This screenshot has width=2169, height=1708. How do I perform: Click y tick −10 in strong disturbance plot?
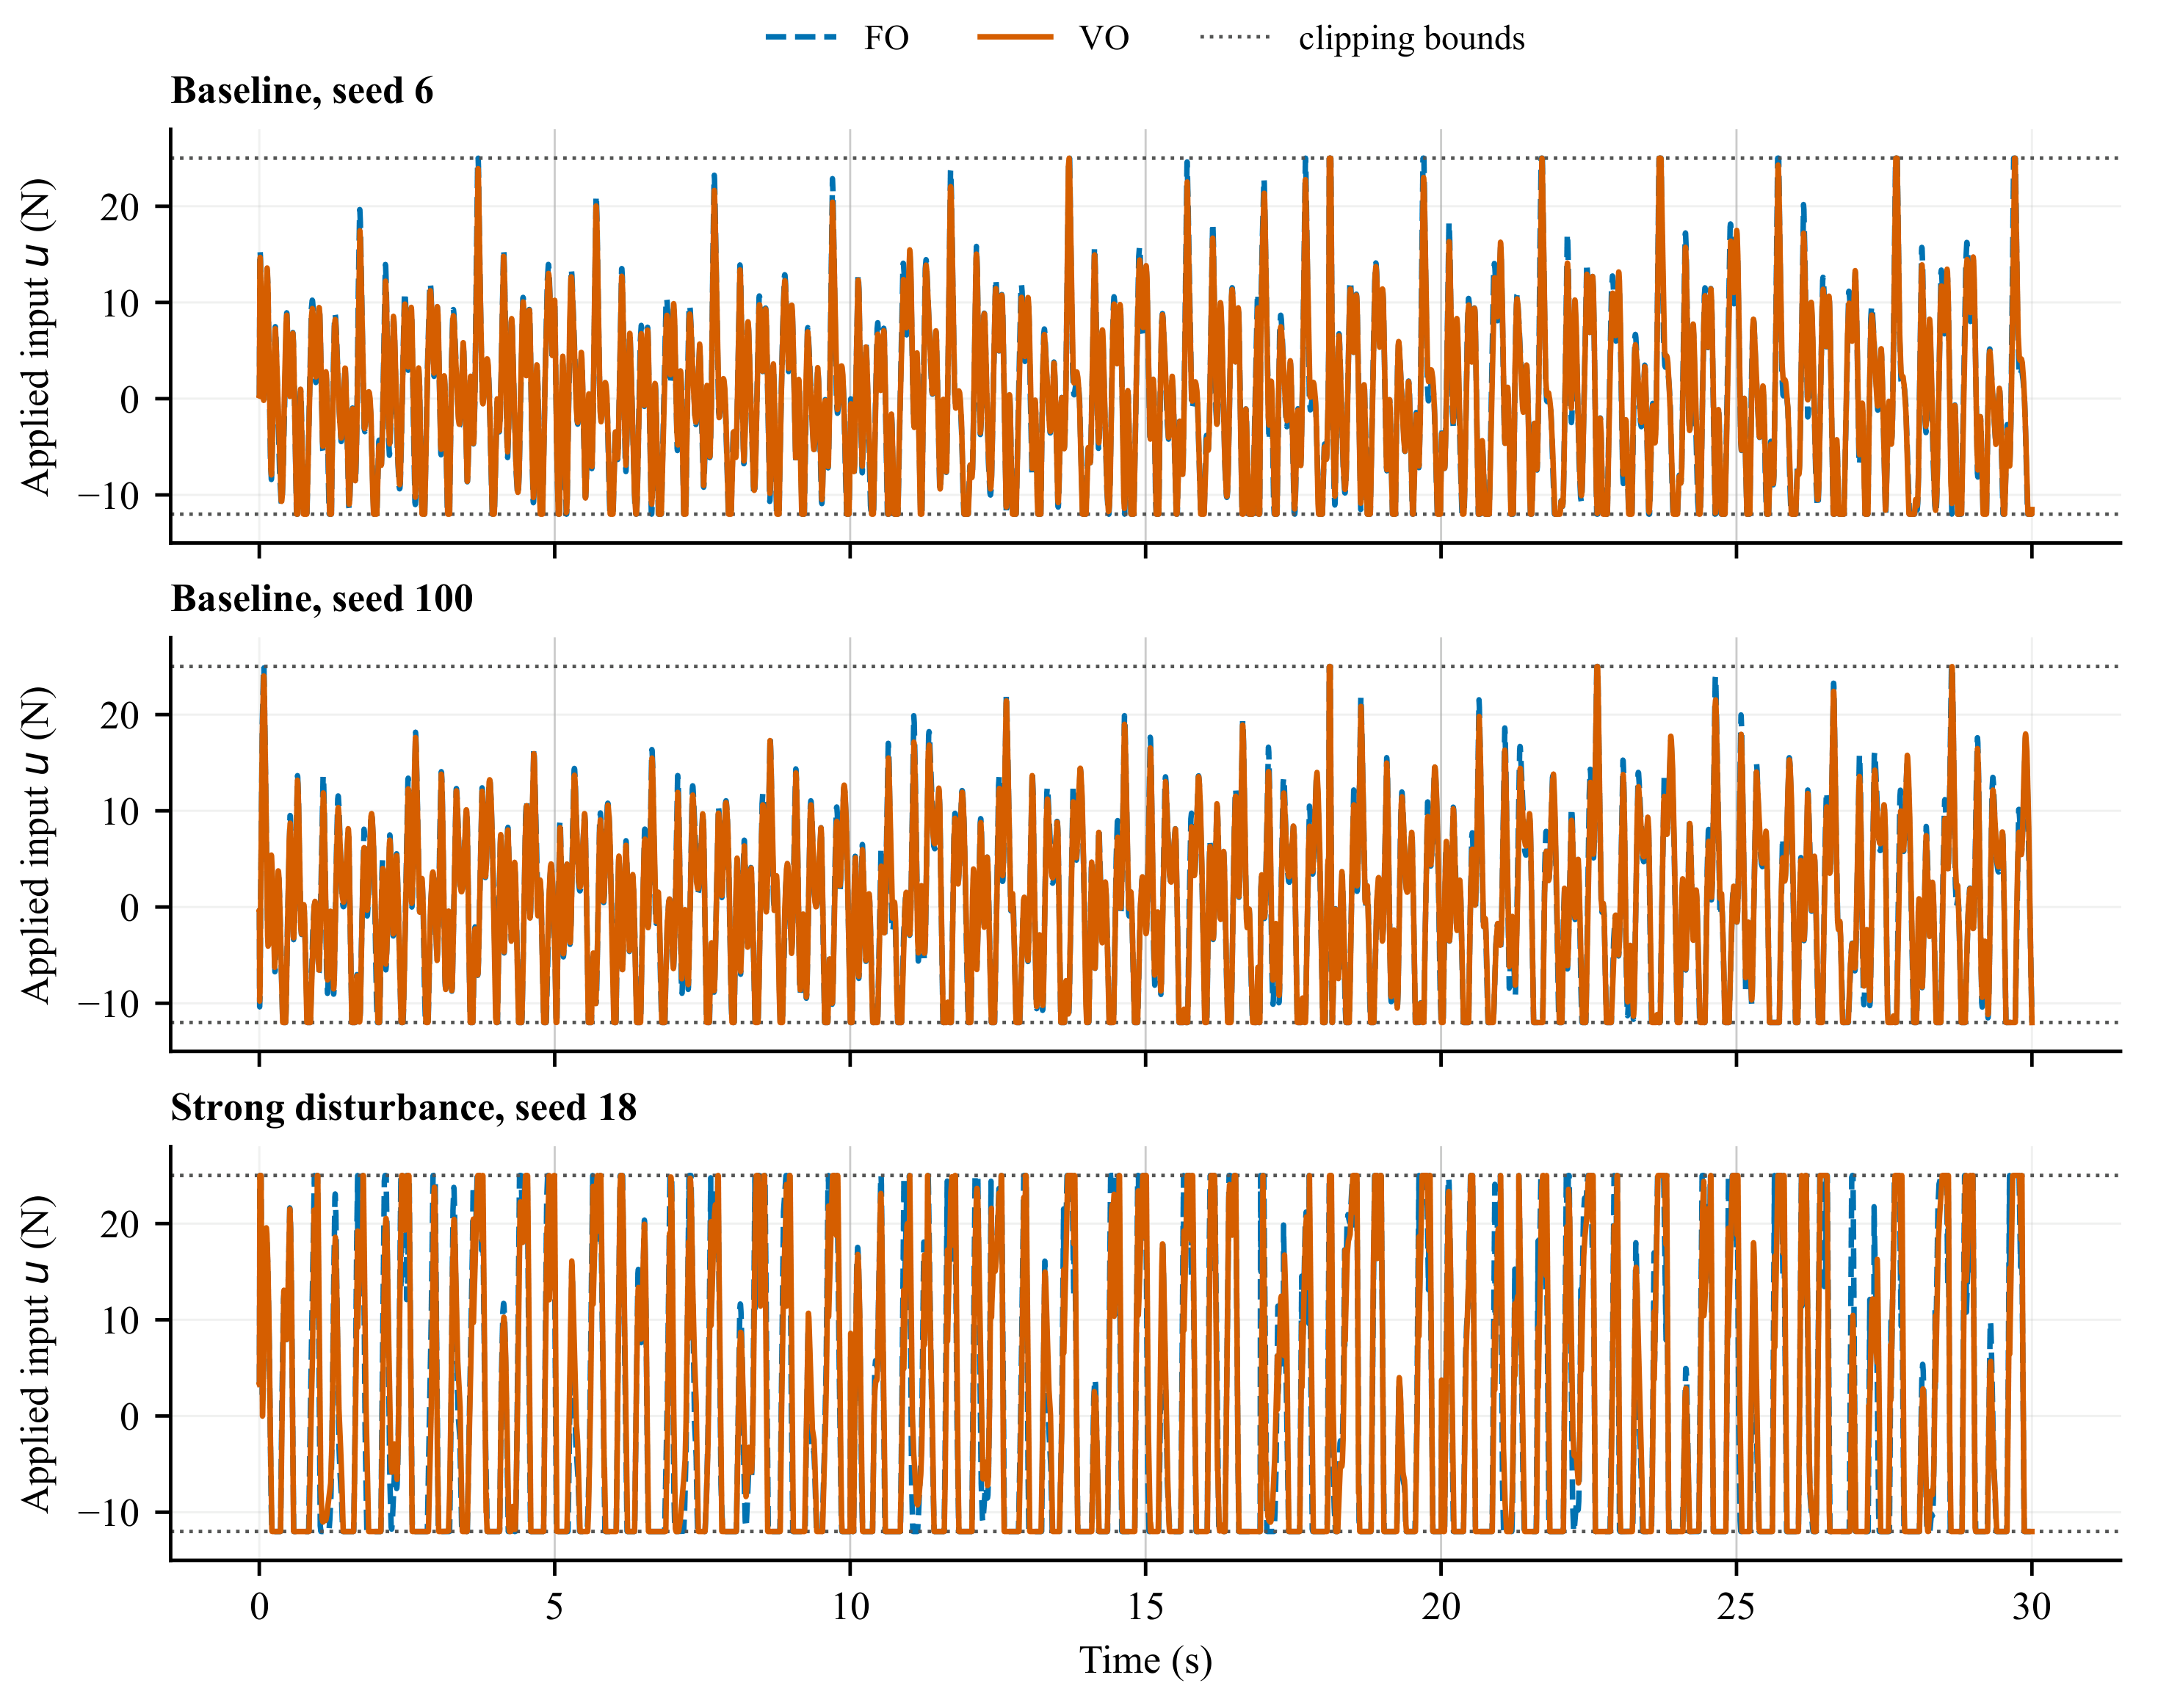108,1512
